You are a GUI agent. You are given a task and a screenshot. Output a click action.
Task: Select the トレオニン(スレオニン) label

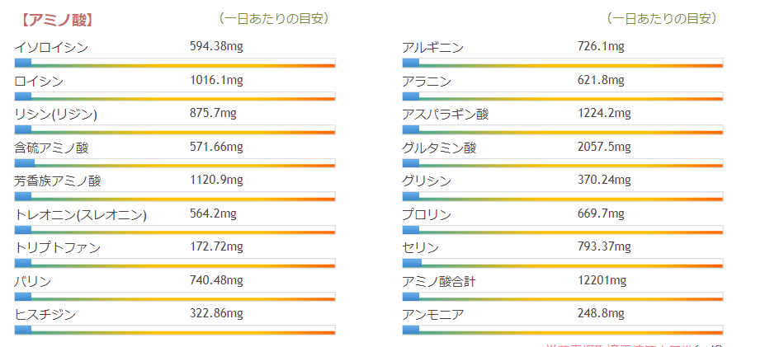tap(81, 215)
